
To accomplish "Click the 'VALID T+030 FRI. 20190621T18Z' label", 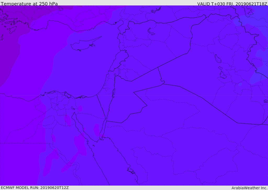I will pos(232,4).
